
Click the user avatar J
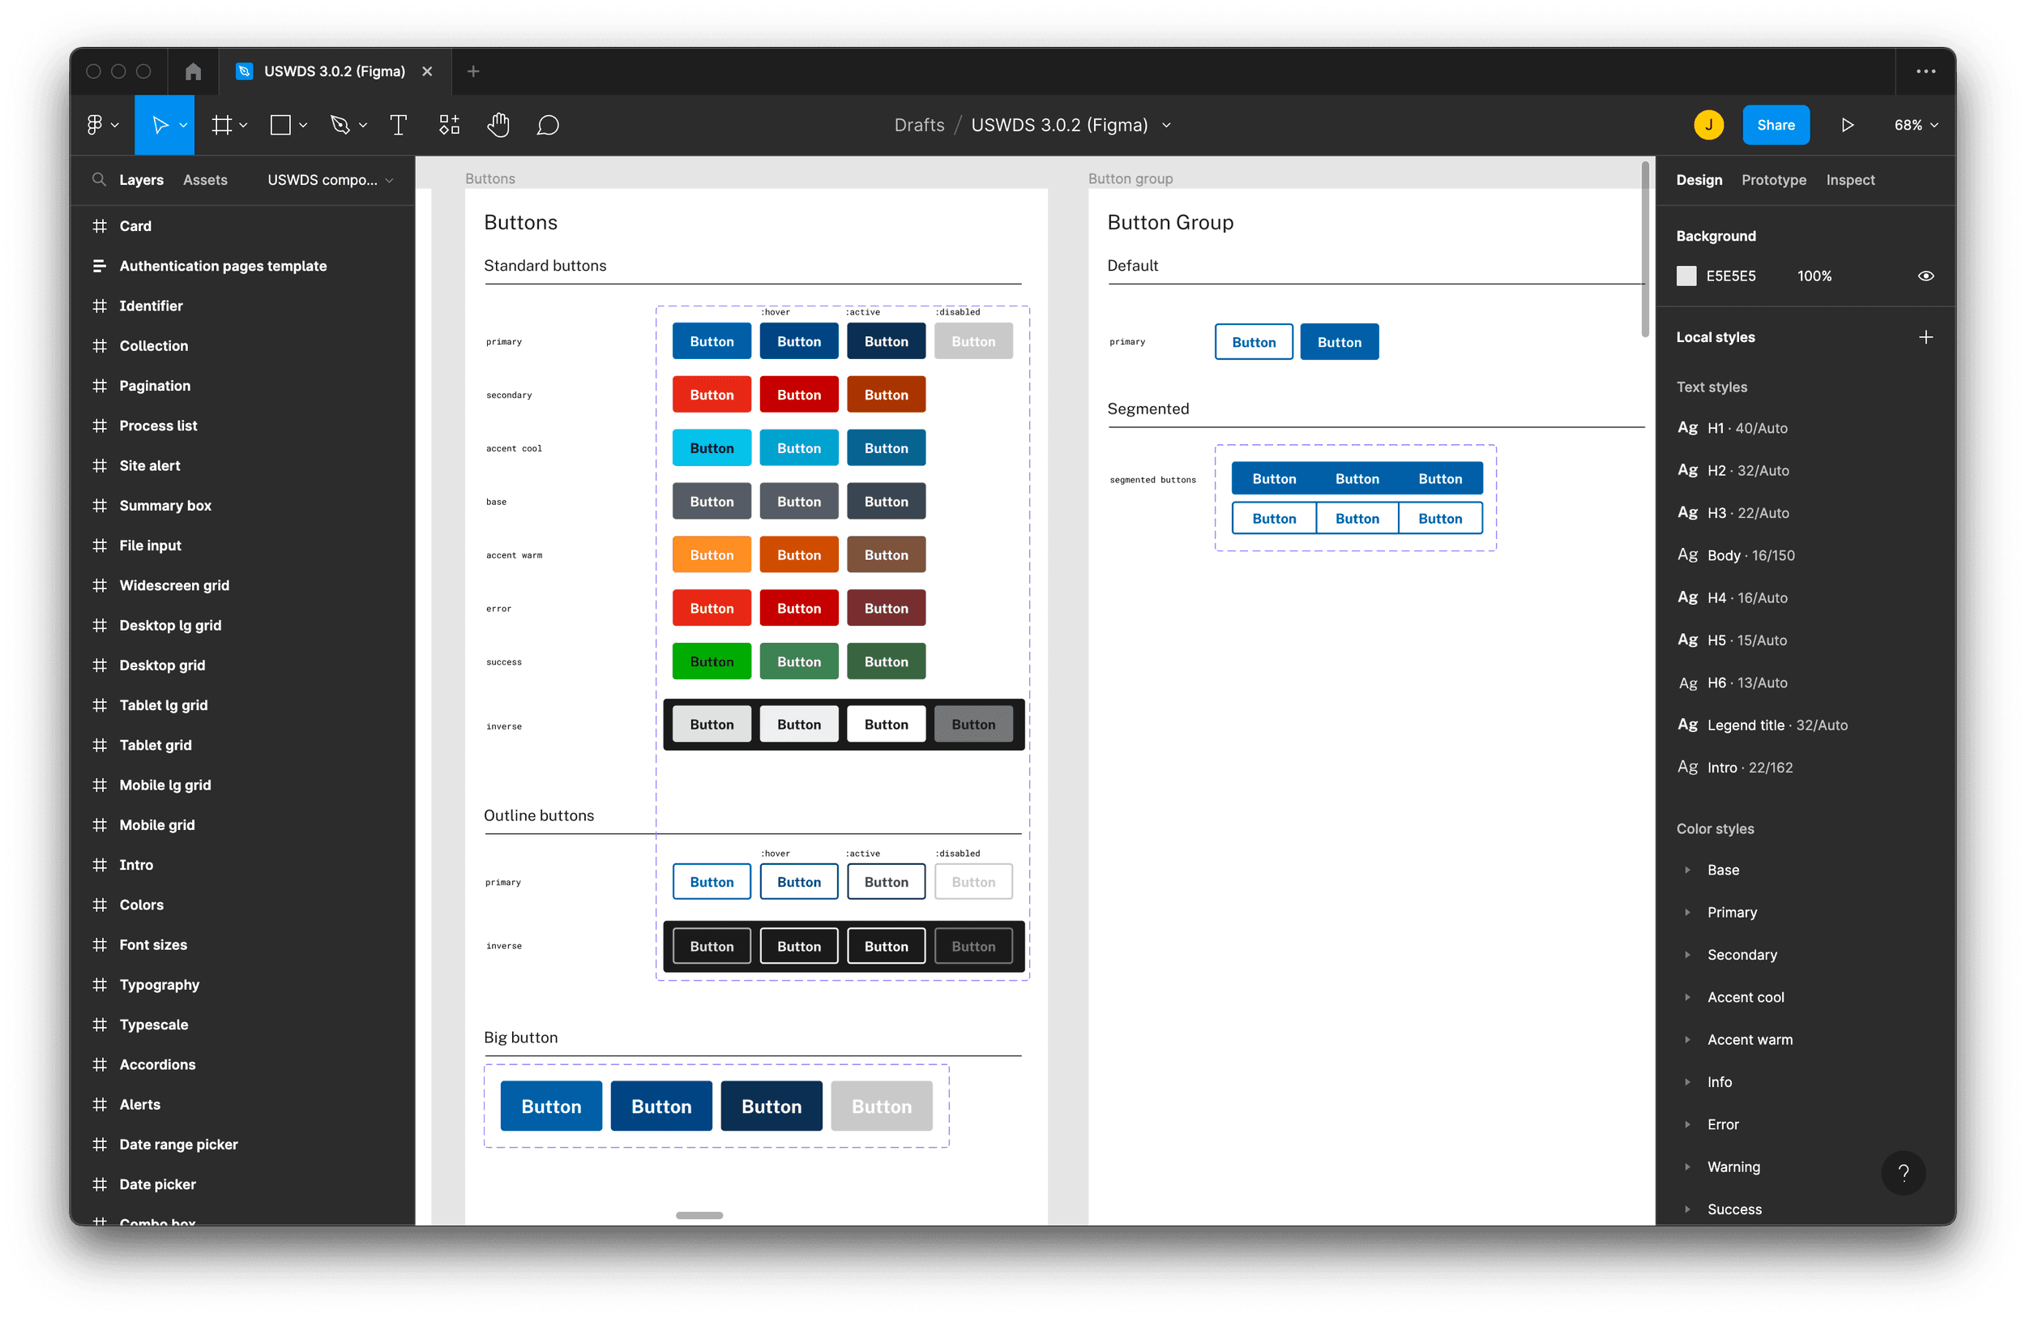coord(1708,125)
